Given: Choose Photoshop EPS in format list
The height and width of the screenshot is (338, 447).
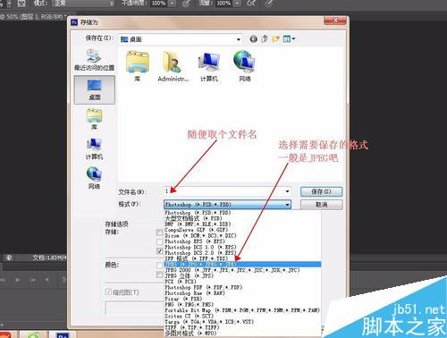Looking at the screenshot, I should point(242,241).
